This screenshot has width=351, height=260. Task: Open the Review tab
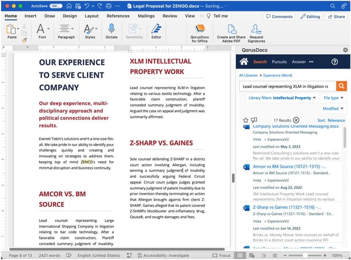click(169, 16)
